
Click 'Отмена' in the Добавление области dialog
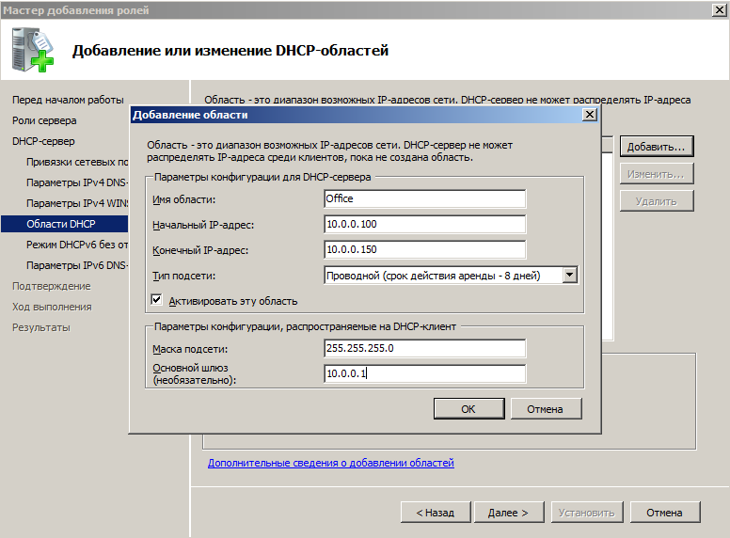pyautogui.click(x=546, y=408)
